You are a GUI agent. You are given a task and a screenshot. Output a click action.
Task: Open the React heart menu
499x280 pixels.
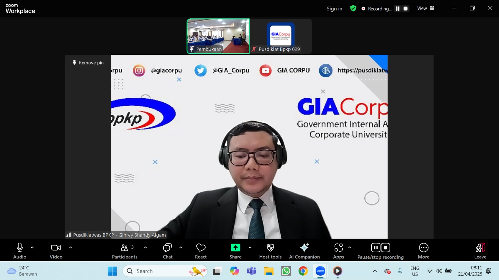201,251
